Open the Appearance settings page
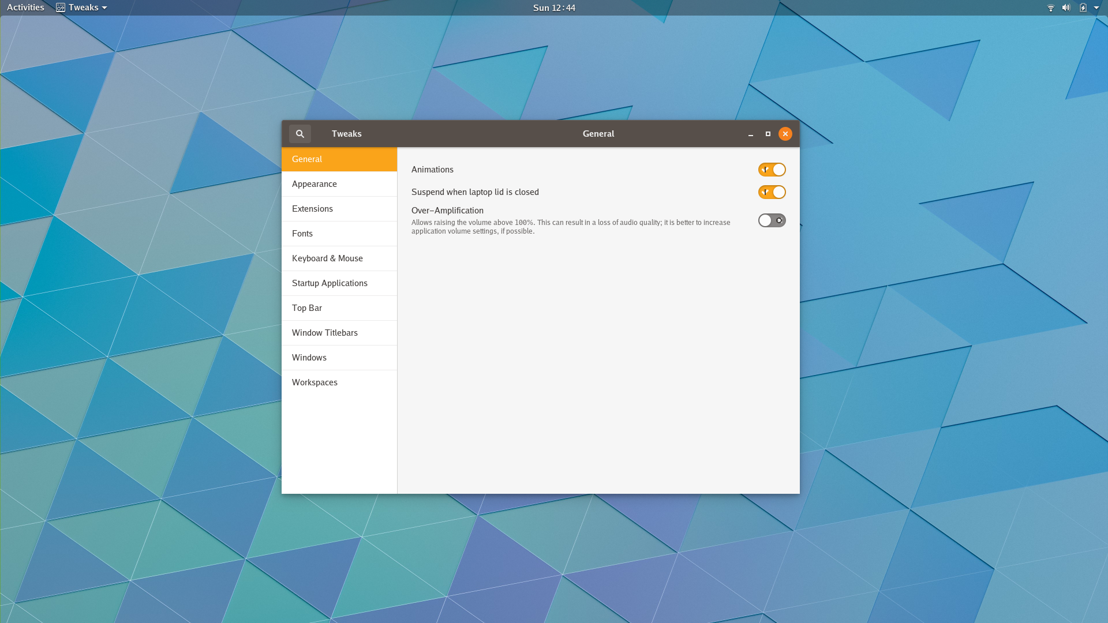The image size is (1108, 623). coord(315,183)
